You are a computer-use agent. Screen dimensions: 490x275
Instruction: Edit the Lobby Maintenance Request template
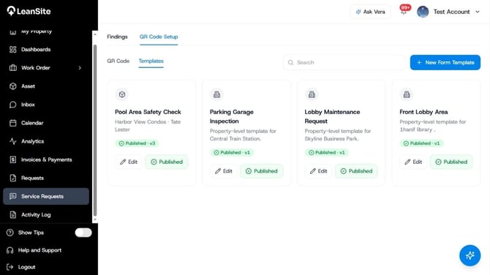coord(318,171)
